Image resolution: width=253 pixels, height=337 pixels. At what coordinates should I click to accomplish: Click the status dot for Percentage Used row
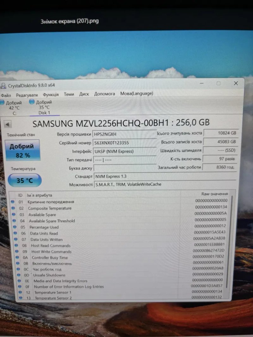(15, 227)
